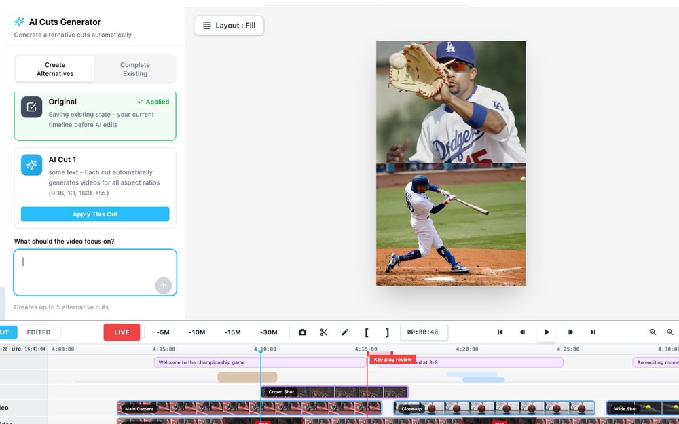Jump back 5 minutes with -5M
679x424 pixels.
(x=163, y=332)
